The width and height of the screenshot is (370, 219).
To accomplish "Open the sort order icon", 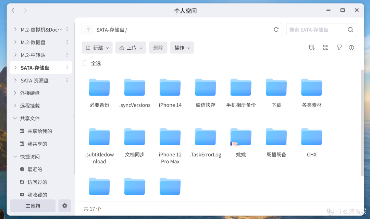I will [312, 47].
